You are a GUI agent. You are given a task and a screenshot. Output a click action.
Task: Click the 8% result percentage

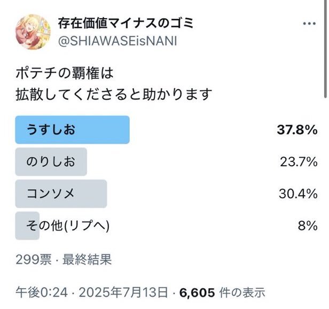308,226
